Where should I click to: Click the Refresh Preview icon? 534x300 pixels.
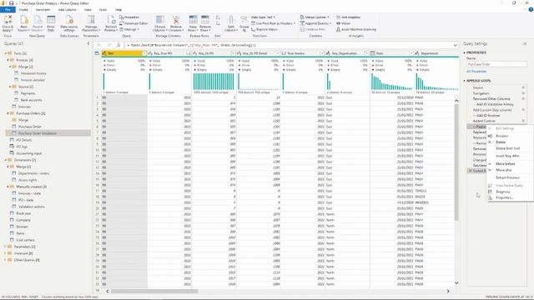[111, 20]
